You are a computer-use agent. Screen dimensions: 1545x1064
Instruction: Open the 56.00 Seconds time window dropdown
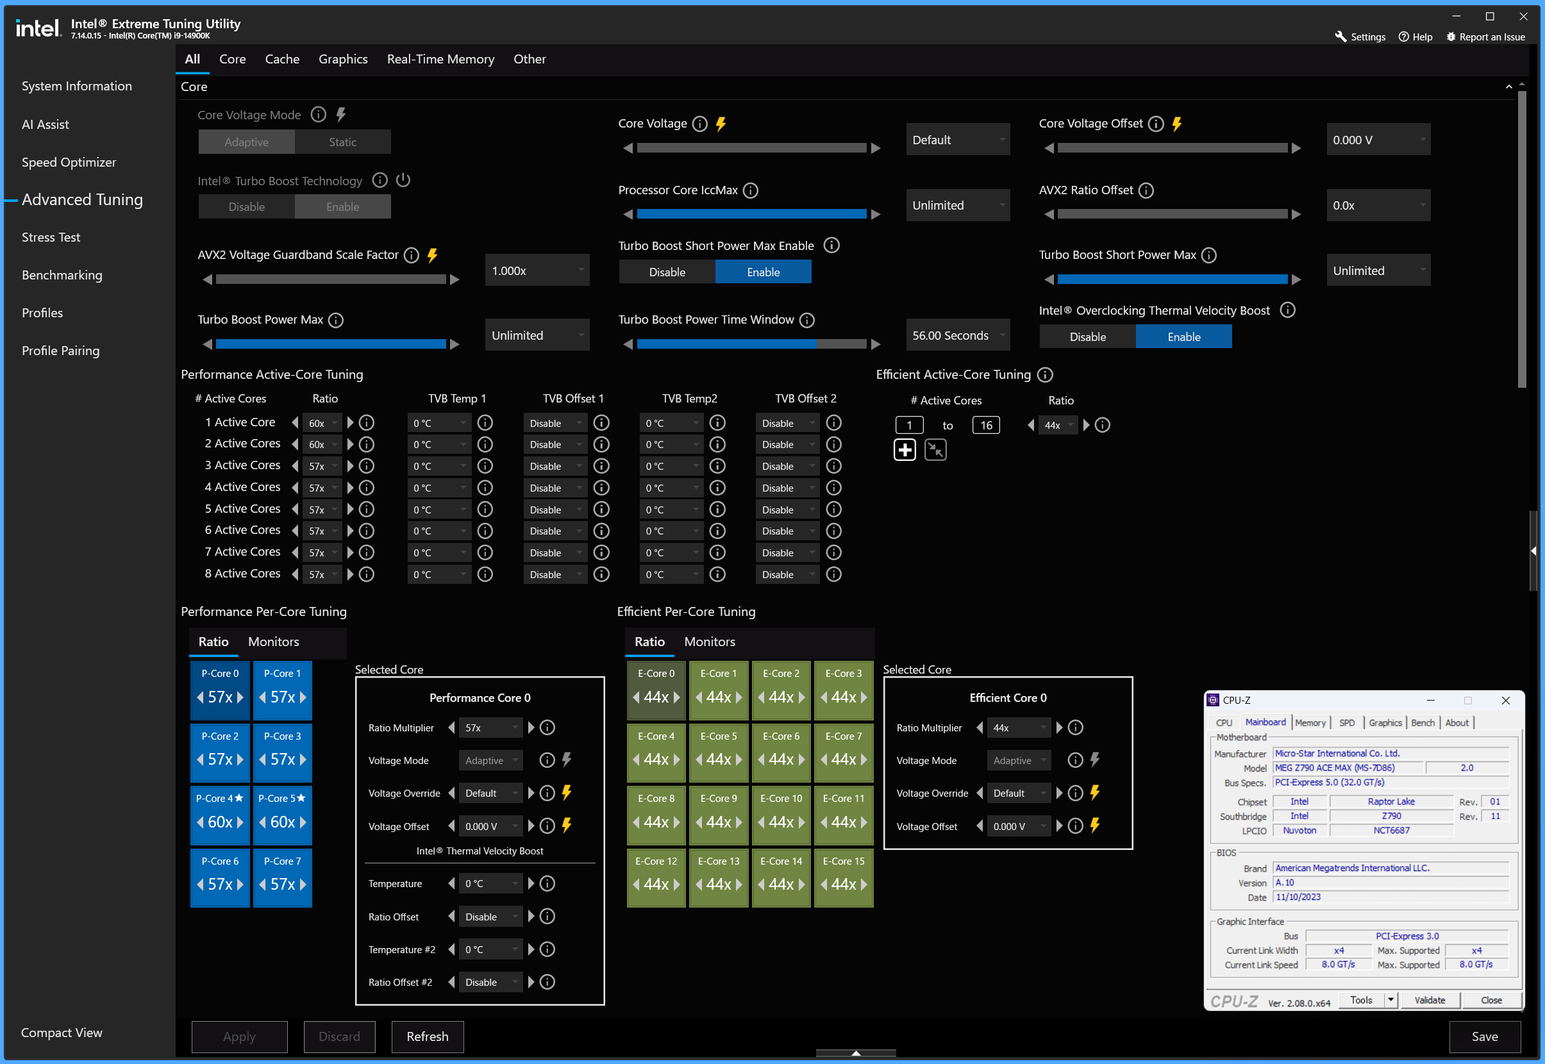pos(958,335)
